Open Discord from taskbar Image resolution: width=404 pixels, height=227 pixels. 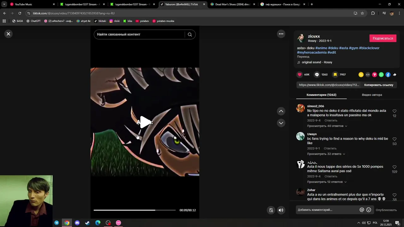77,223
